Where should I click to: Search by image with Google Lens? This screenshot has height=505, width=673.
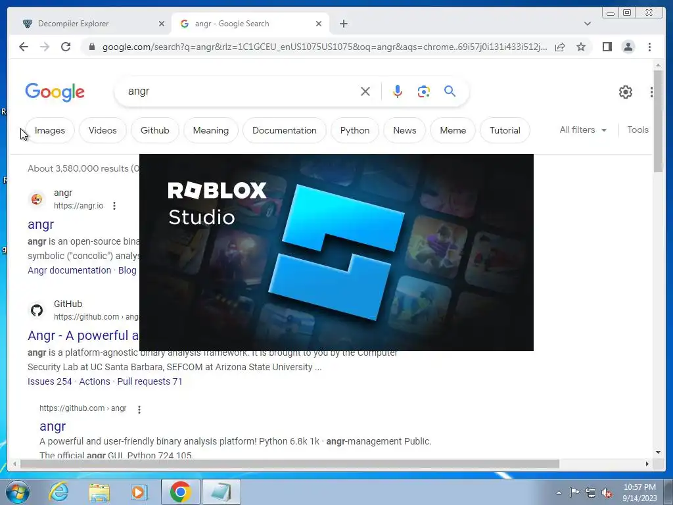(x=424, y=91)
